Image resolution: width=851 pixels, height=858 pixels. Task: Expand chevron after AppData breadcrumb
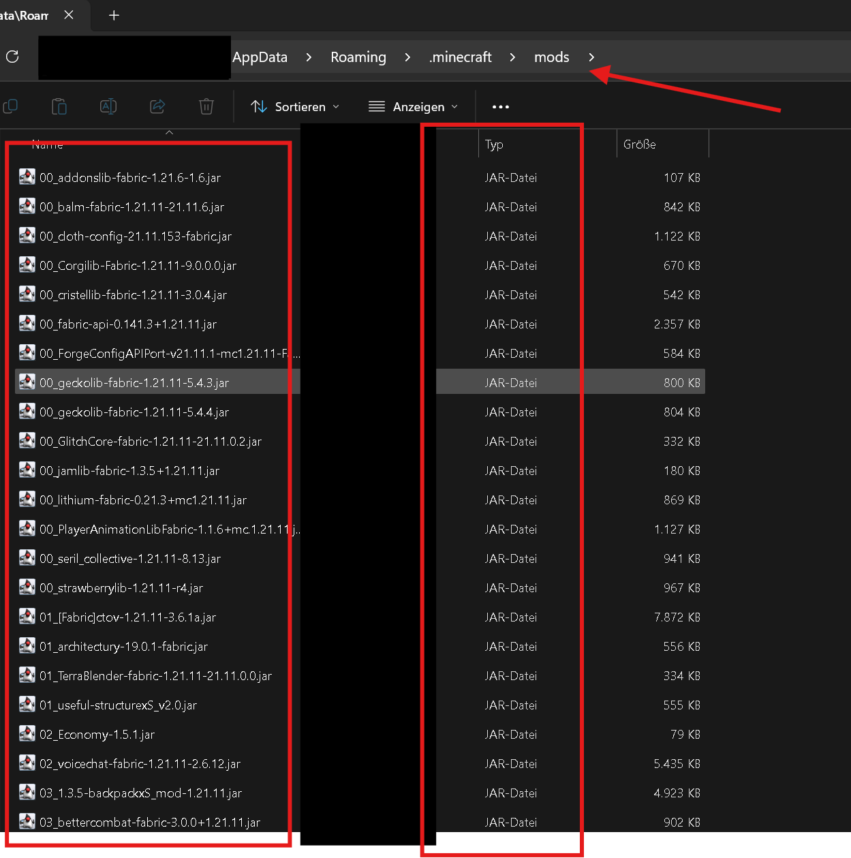click(309, 57)
